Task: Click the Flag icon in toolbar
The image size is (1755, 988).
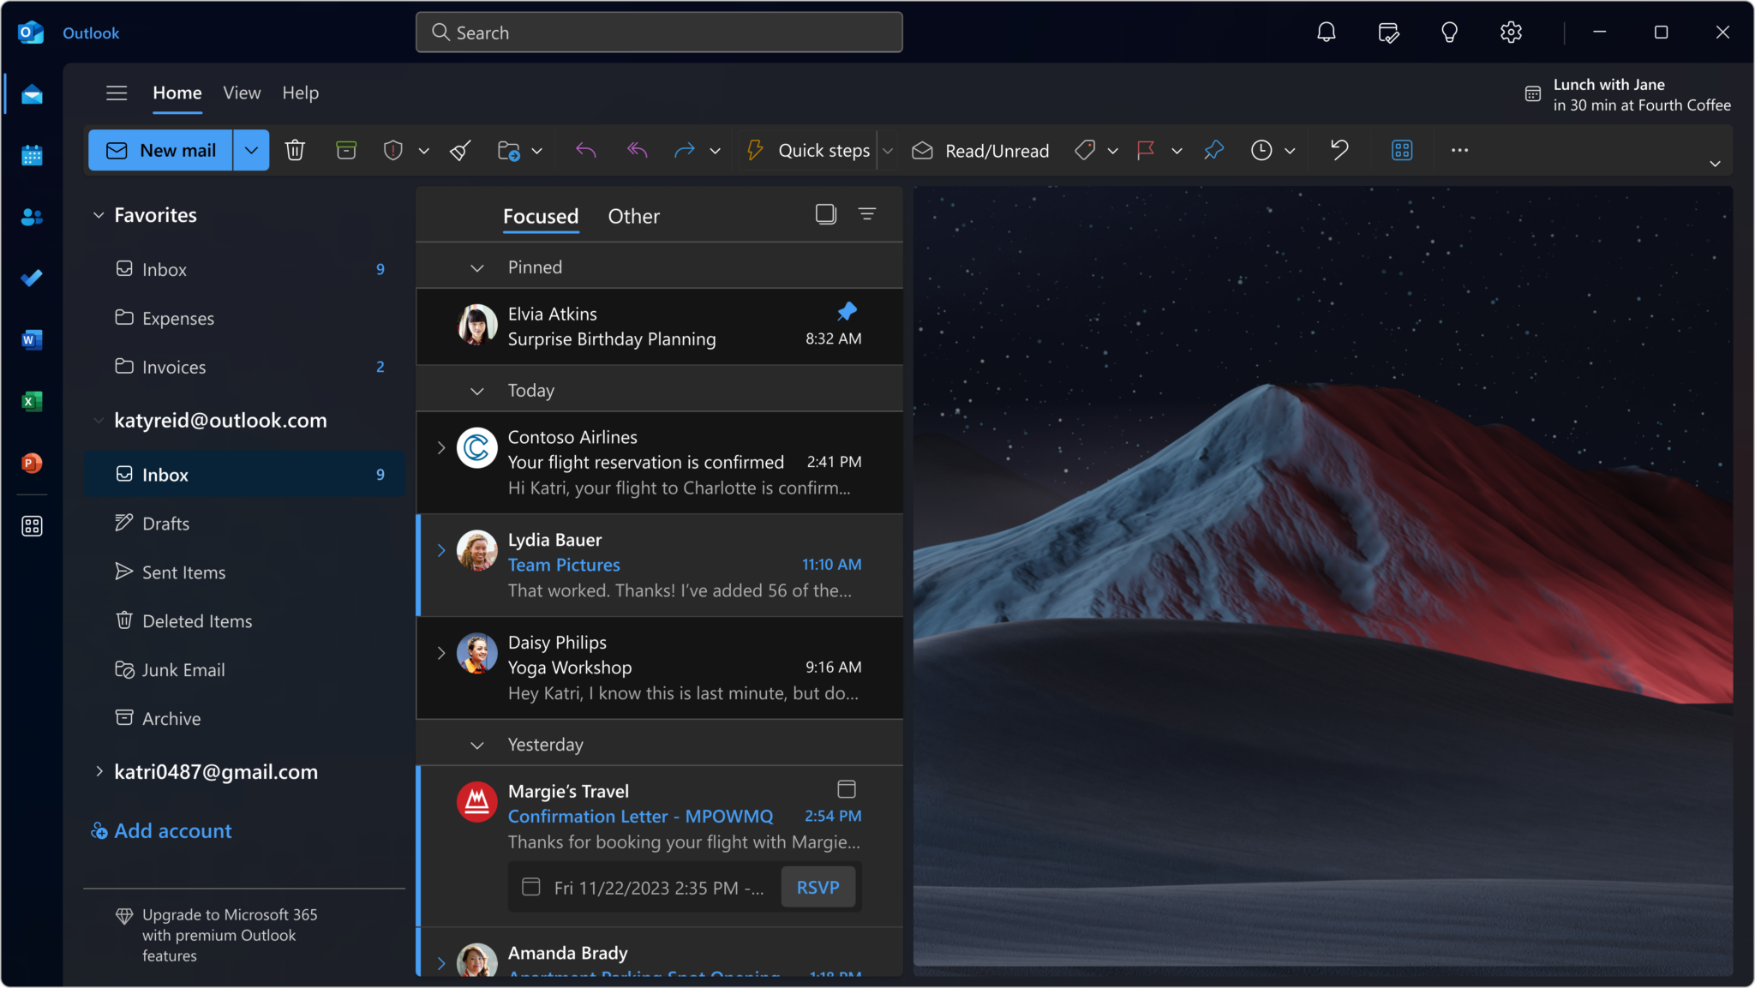Action: 1147,149
